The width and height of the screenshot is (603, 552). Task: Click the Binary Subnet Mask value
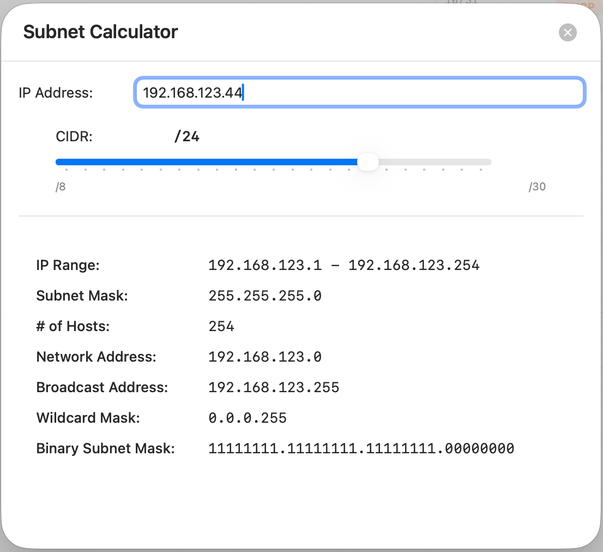361,449
